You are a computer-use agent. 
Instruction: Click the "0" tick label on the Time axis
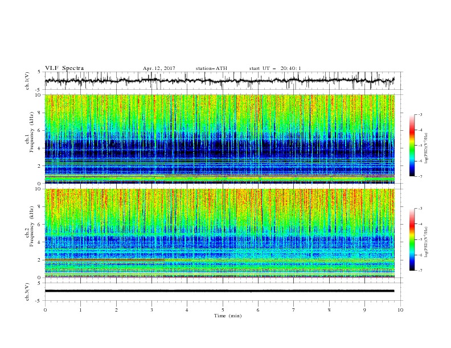45,310
